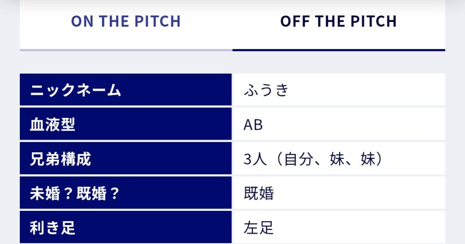Screen dimensions: 465x244
Task: Click the dark active underline under OFF THE PITCH
Action: (338, 49)
